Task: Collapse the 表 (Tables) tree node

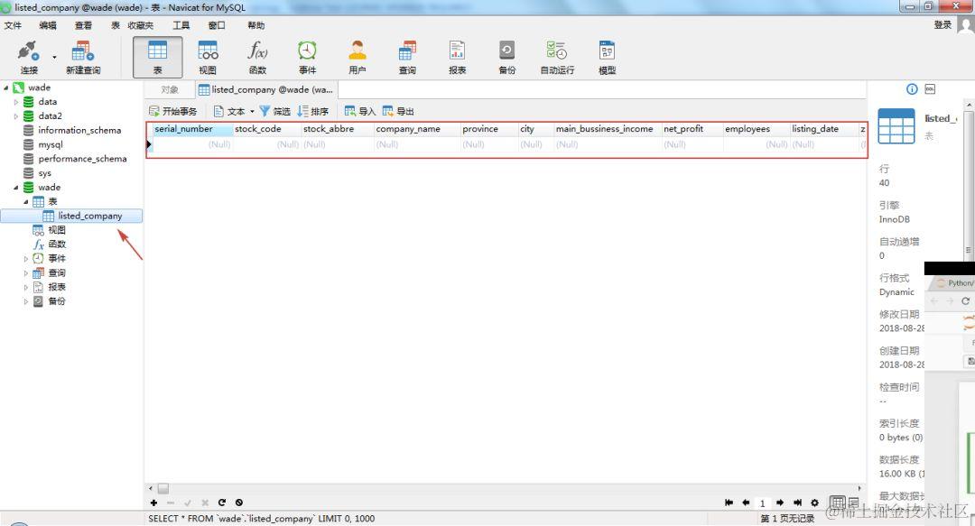Action: point(26,202)
